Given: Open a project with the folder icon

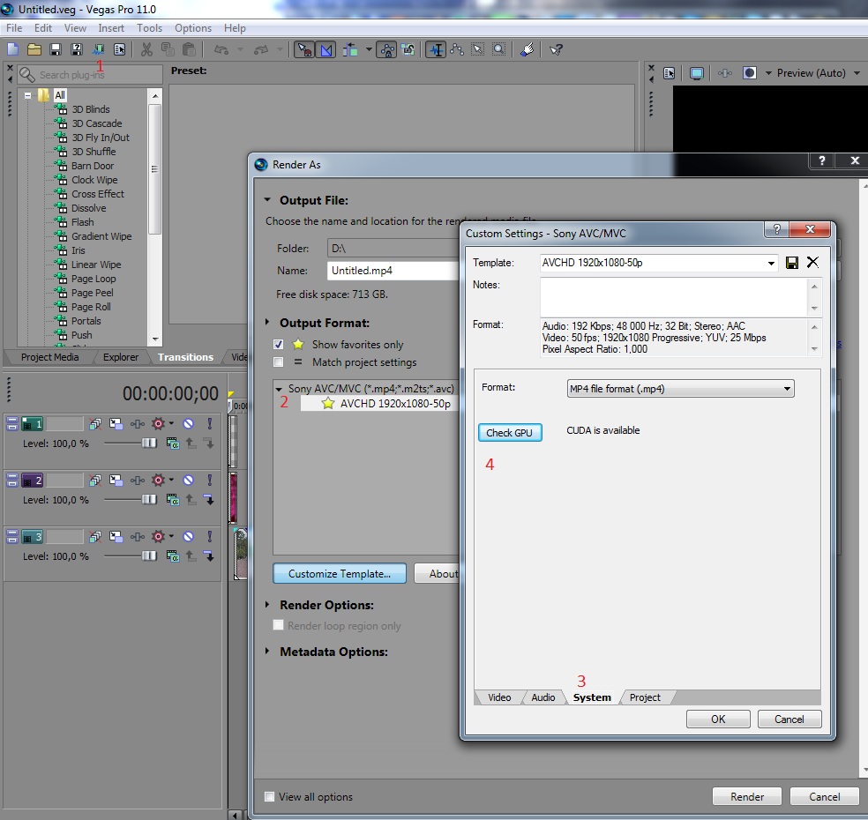Looking at the screenshot, I should click(x=34, y=49).
